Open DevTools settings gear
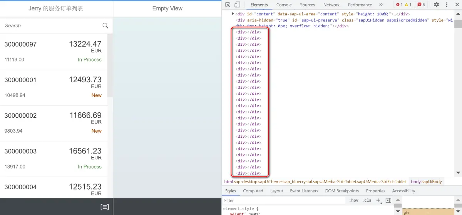Image resolution: width=462 pixels, height=215 pixels. pos(436,5)
